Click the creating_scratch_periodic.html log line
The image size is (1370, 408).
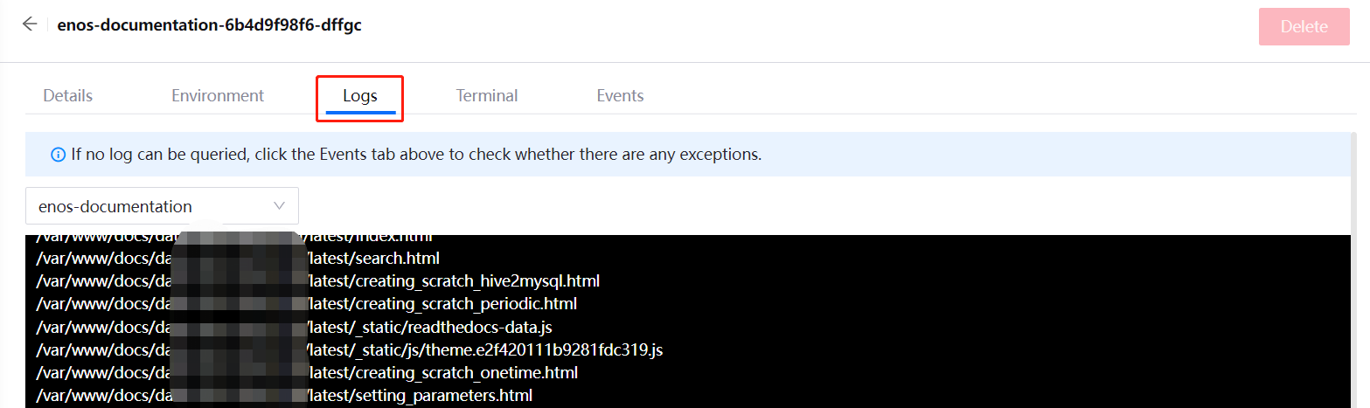[x=442, y=304]
